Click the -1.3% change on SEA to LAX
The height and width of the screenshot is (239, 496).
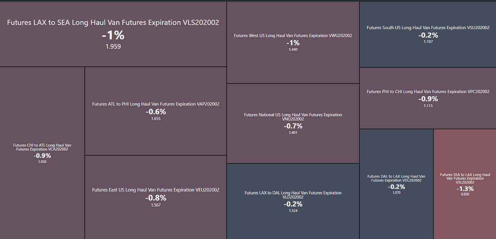coord(465,189)
